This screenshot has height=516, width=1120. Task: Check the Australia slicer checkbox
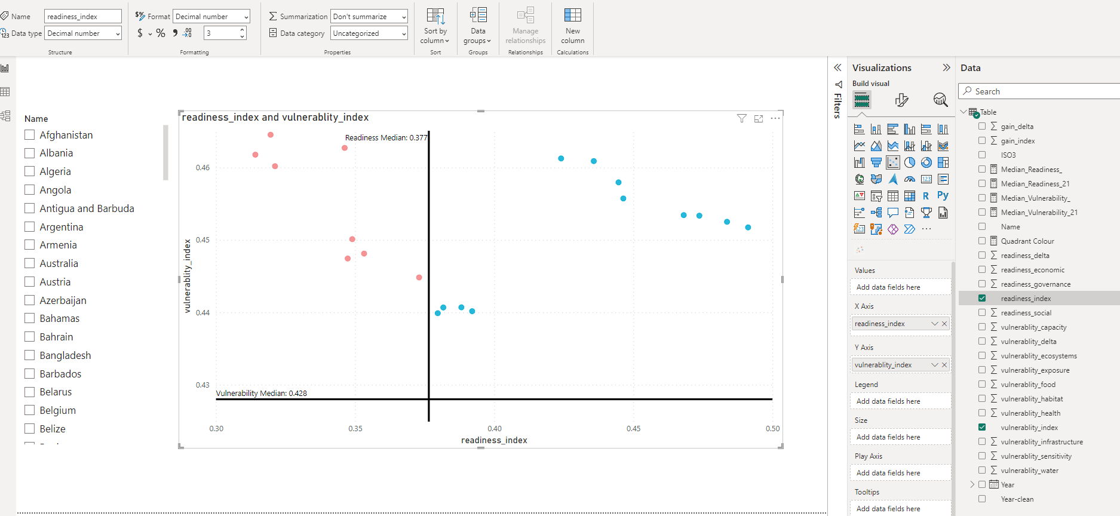coord(29,263)
